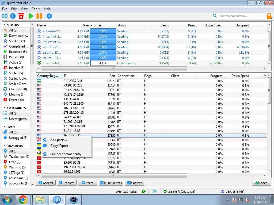Open the Tools menu
The height and width of the screenshot is (205, 274).
click(x=36, y=9)
